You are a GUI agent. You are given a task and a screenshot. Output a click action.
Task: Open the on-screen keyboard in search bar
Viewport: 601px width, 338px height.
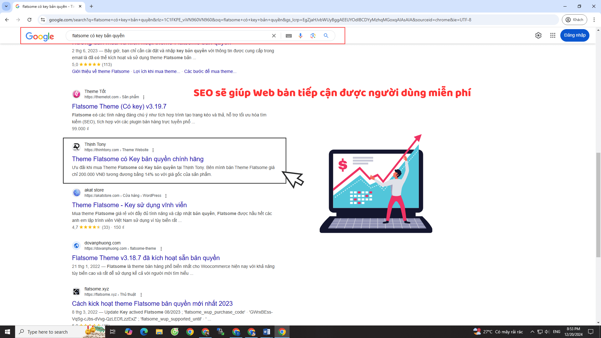288,35
